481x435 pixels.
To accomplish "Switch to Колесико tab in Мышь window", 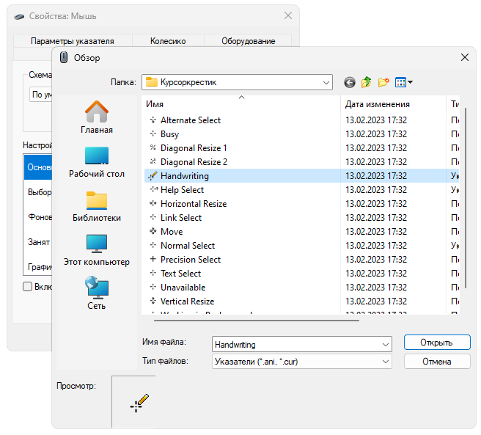I will point(168,41).
